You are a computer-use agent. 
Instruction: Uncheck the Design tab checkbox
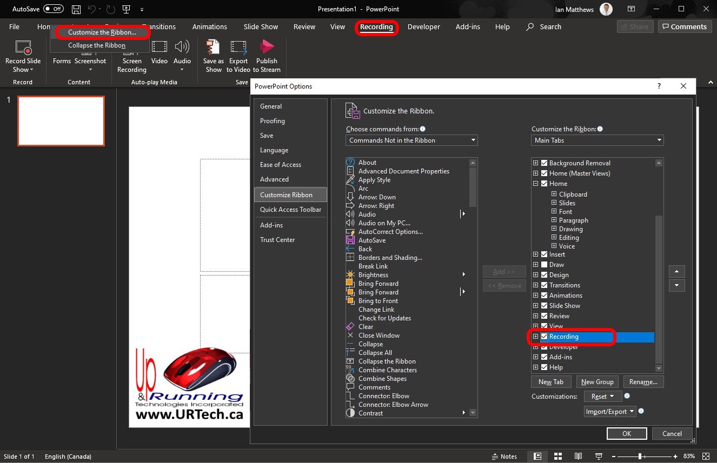point(545,275)
